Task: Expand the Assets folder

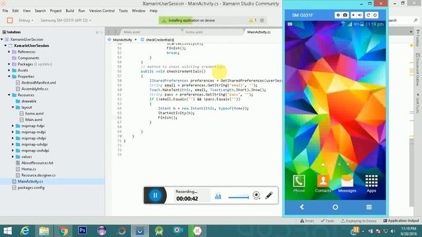Action: tap(9, 70)
